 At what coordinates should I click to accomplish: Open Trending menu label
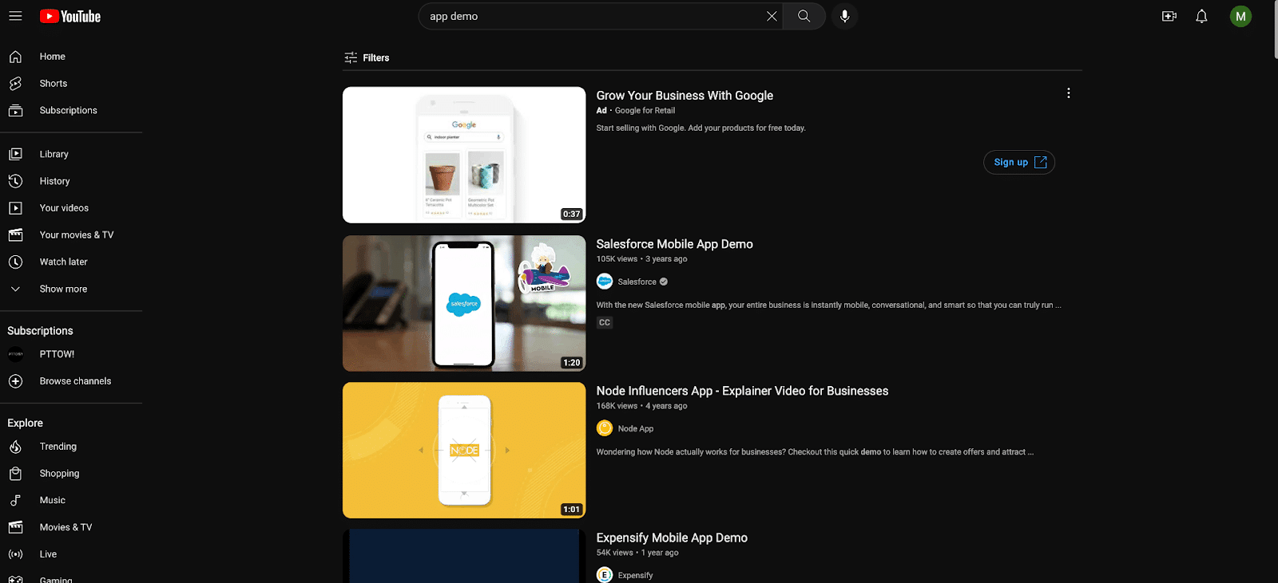point(58,447)
